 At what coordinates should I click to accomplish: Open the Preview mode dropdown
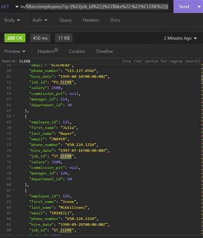pos(15,51)
